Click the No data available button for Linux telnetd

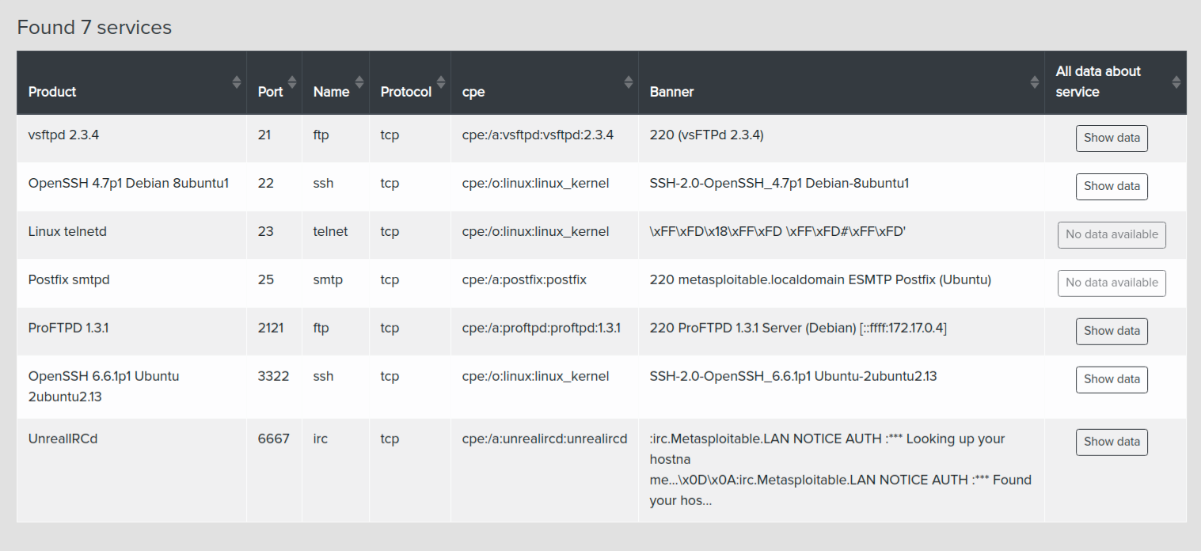tap(1112, 234)
